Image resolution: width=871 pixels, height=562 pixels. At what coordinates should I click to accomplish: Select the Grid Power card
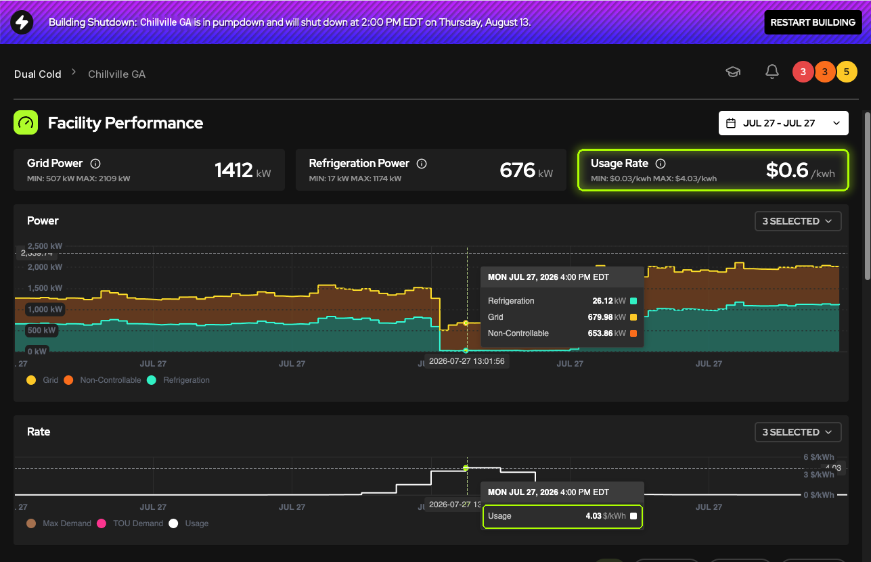[x=150, y=170]
